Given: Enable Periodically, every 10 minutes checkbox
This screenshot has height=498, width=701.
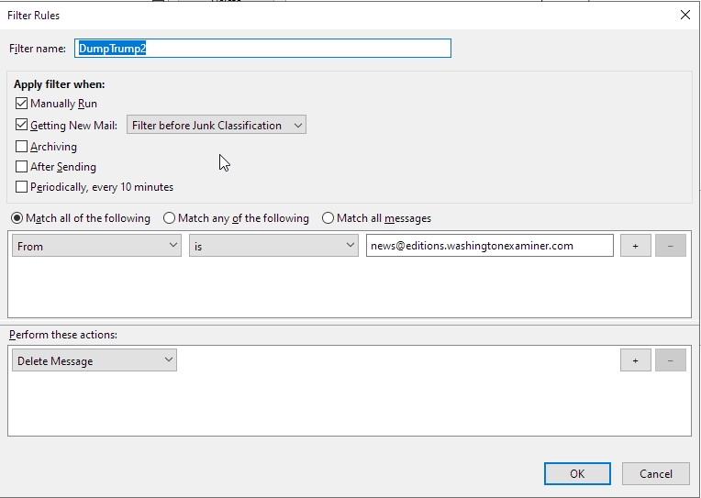Looking at the screenshot, I should [21, 187].
